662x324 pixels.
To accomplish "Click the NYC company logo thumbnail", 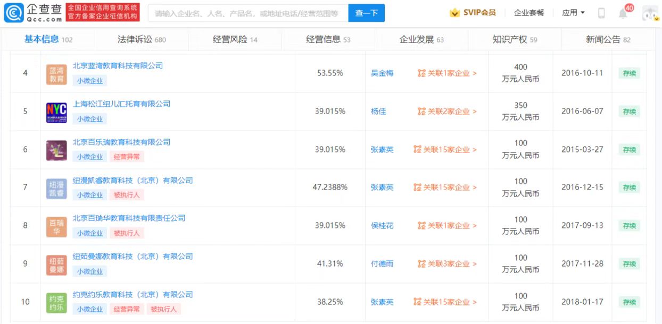I will coord(56,113).
